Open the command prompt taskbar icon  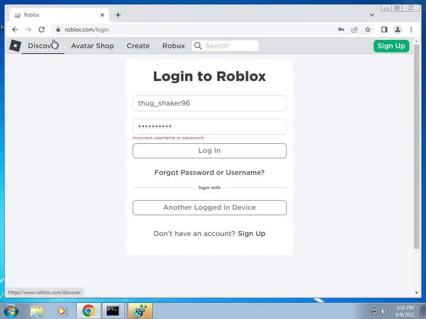[113, 311]
